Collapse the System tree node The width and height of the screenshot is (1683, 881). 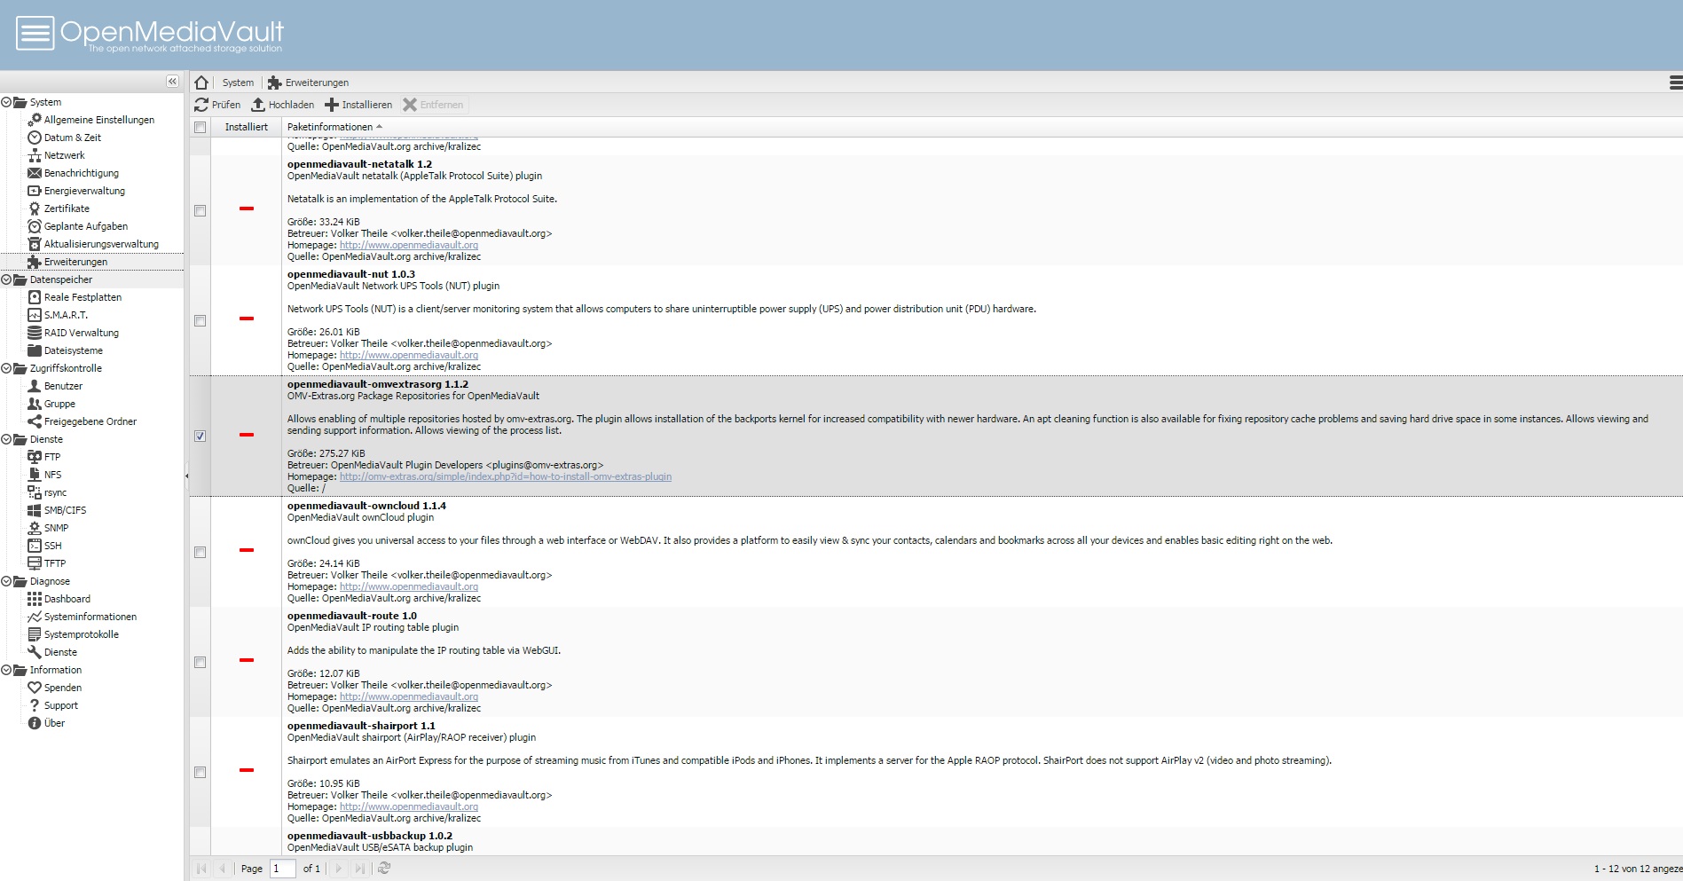6,102
